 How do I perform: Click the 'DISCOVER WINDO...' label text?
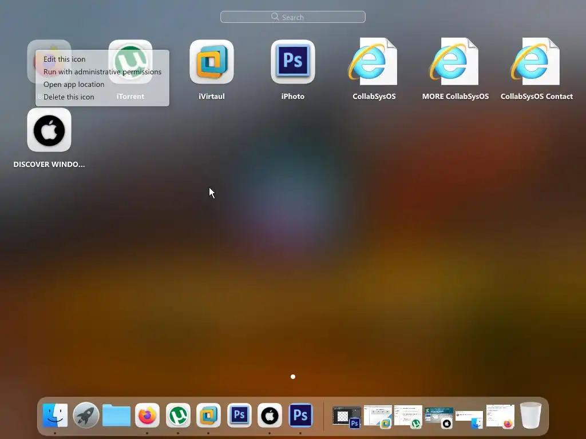pos(49,164)
